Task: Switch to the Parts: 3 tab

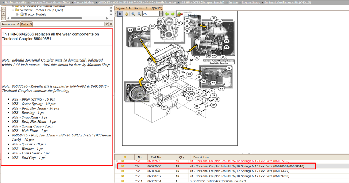Action: 27,24
